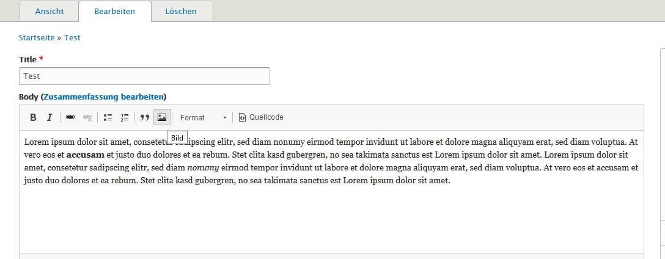This screenshot has width=665, height=259.
Task: Click the bold word accusam in body
Action: click(85, 155)
